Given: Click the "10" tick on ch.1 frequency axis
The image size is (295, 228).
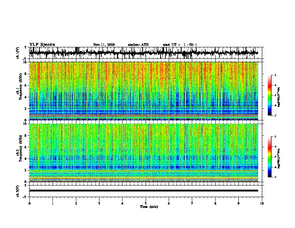Looking at the screenshot, I should click(25, 62).
